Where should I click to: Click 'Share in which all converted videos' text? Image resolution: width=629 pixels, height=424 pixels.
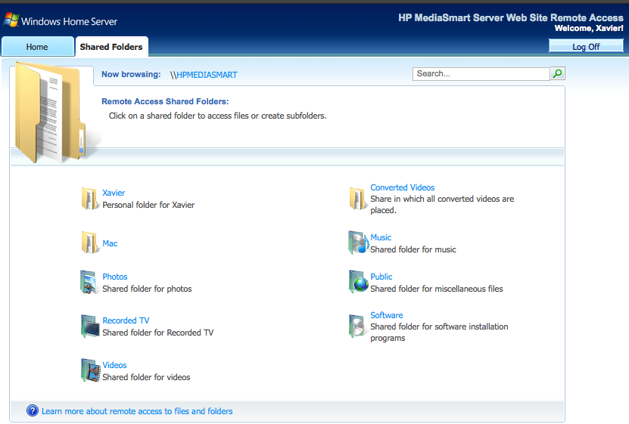pos(442,204)
